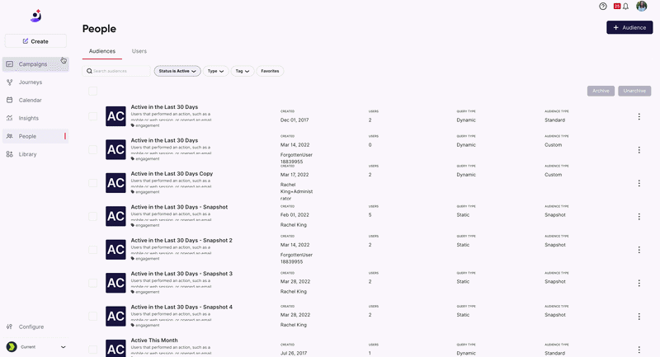
Task: Click the Campaigns sidebar icon
Action: 10,64
